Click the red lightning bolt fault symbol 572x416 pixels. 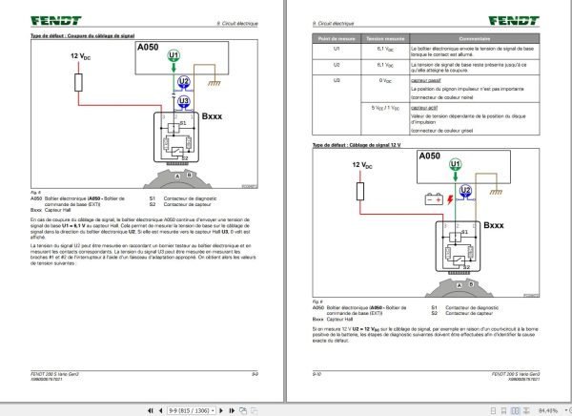tap(450, 199)
